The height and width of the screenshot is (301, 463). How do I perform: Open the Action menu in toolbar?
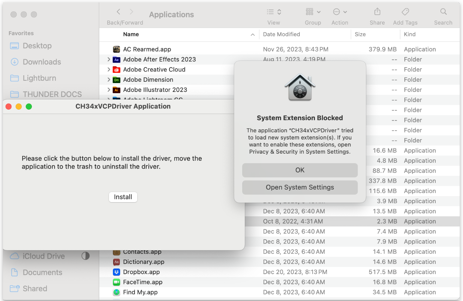340,12
